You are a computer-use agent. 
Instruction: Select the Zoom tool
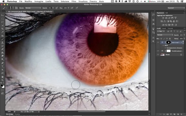[2, 80]
